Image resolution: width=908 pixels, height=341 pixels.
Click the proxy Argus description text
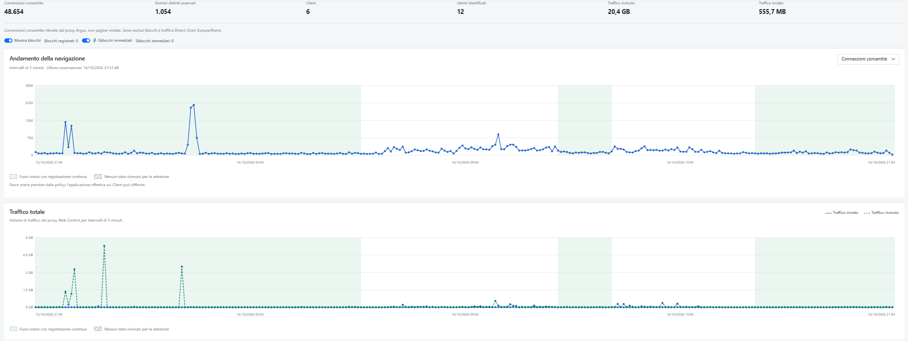pyautogui.click(x=113, y=30)
